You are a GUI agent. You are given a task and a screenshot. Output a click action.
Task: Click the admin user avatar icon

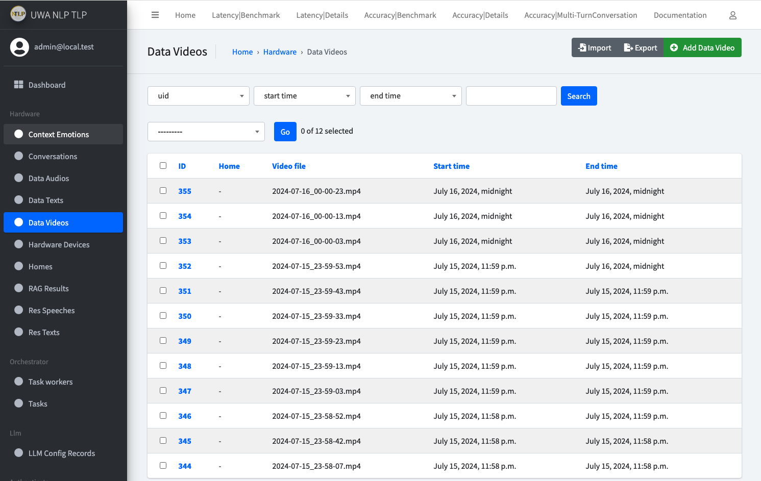pos(19,47)
